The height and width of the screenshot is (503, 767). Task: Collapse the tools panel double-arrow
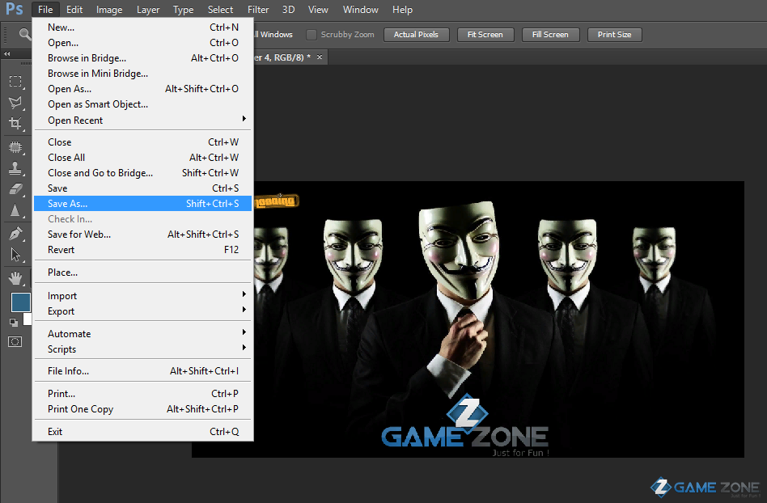tap(6, 53)
